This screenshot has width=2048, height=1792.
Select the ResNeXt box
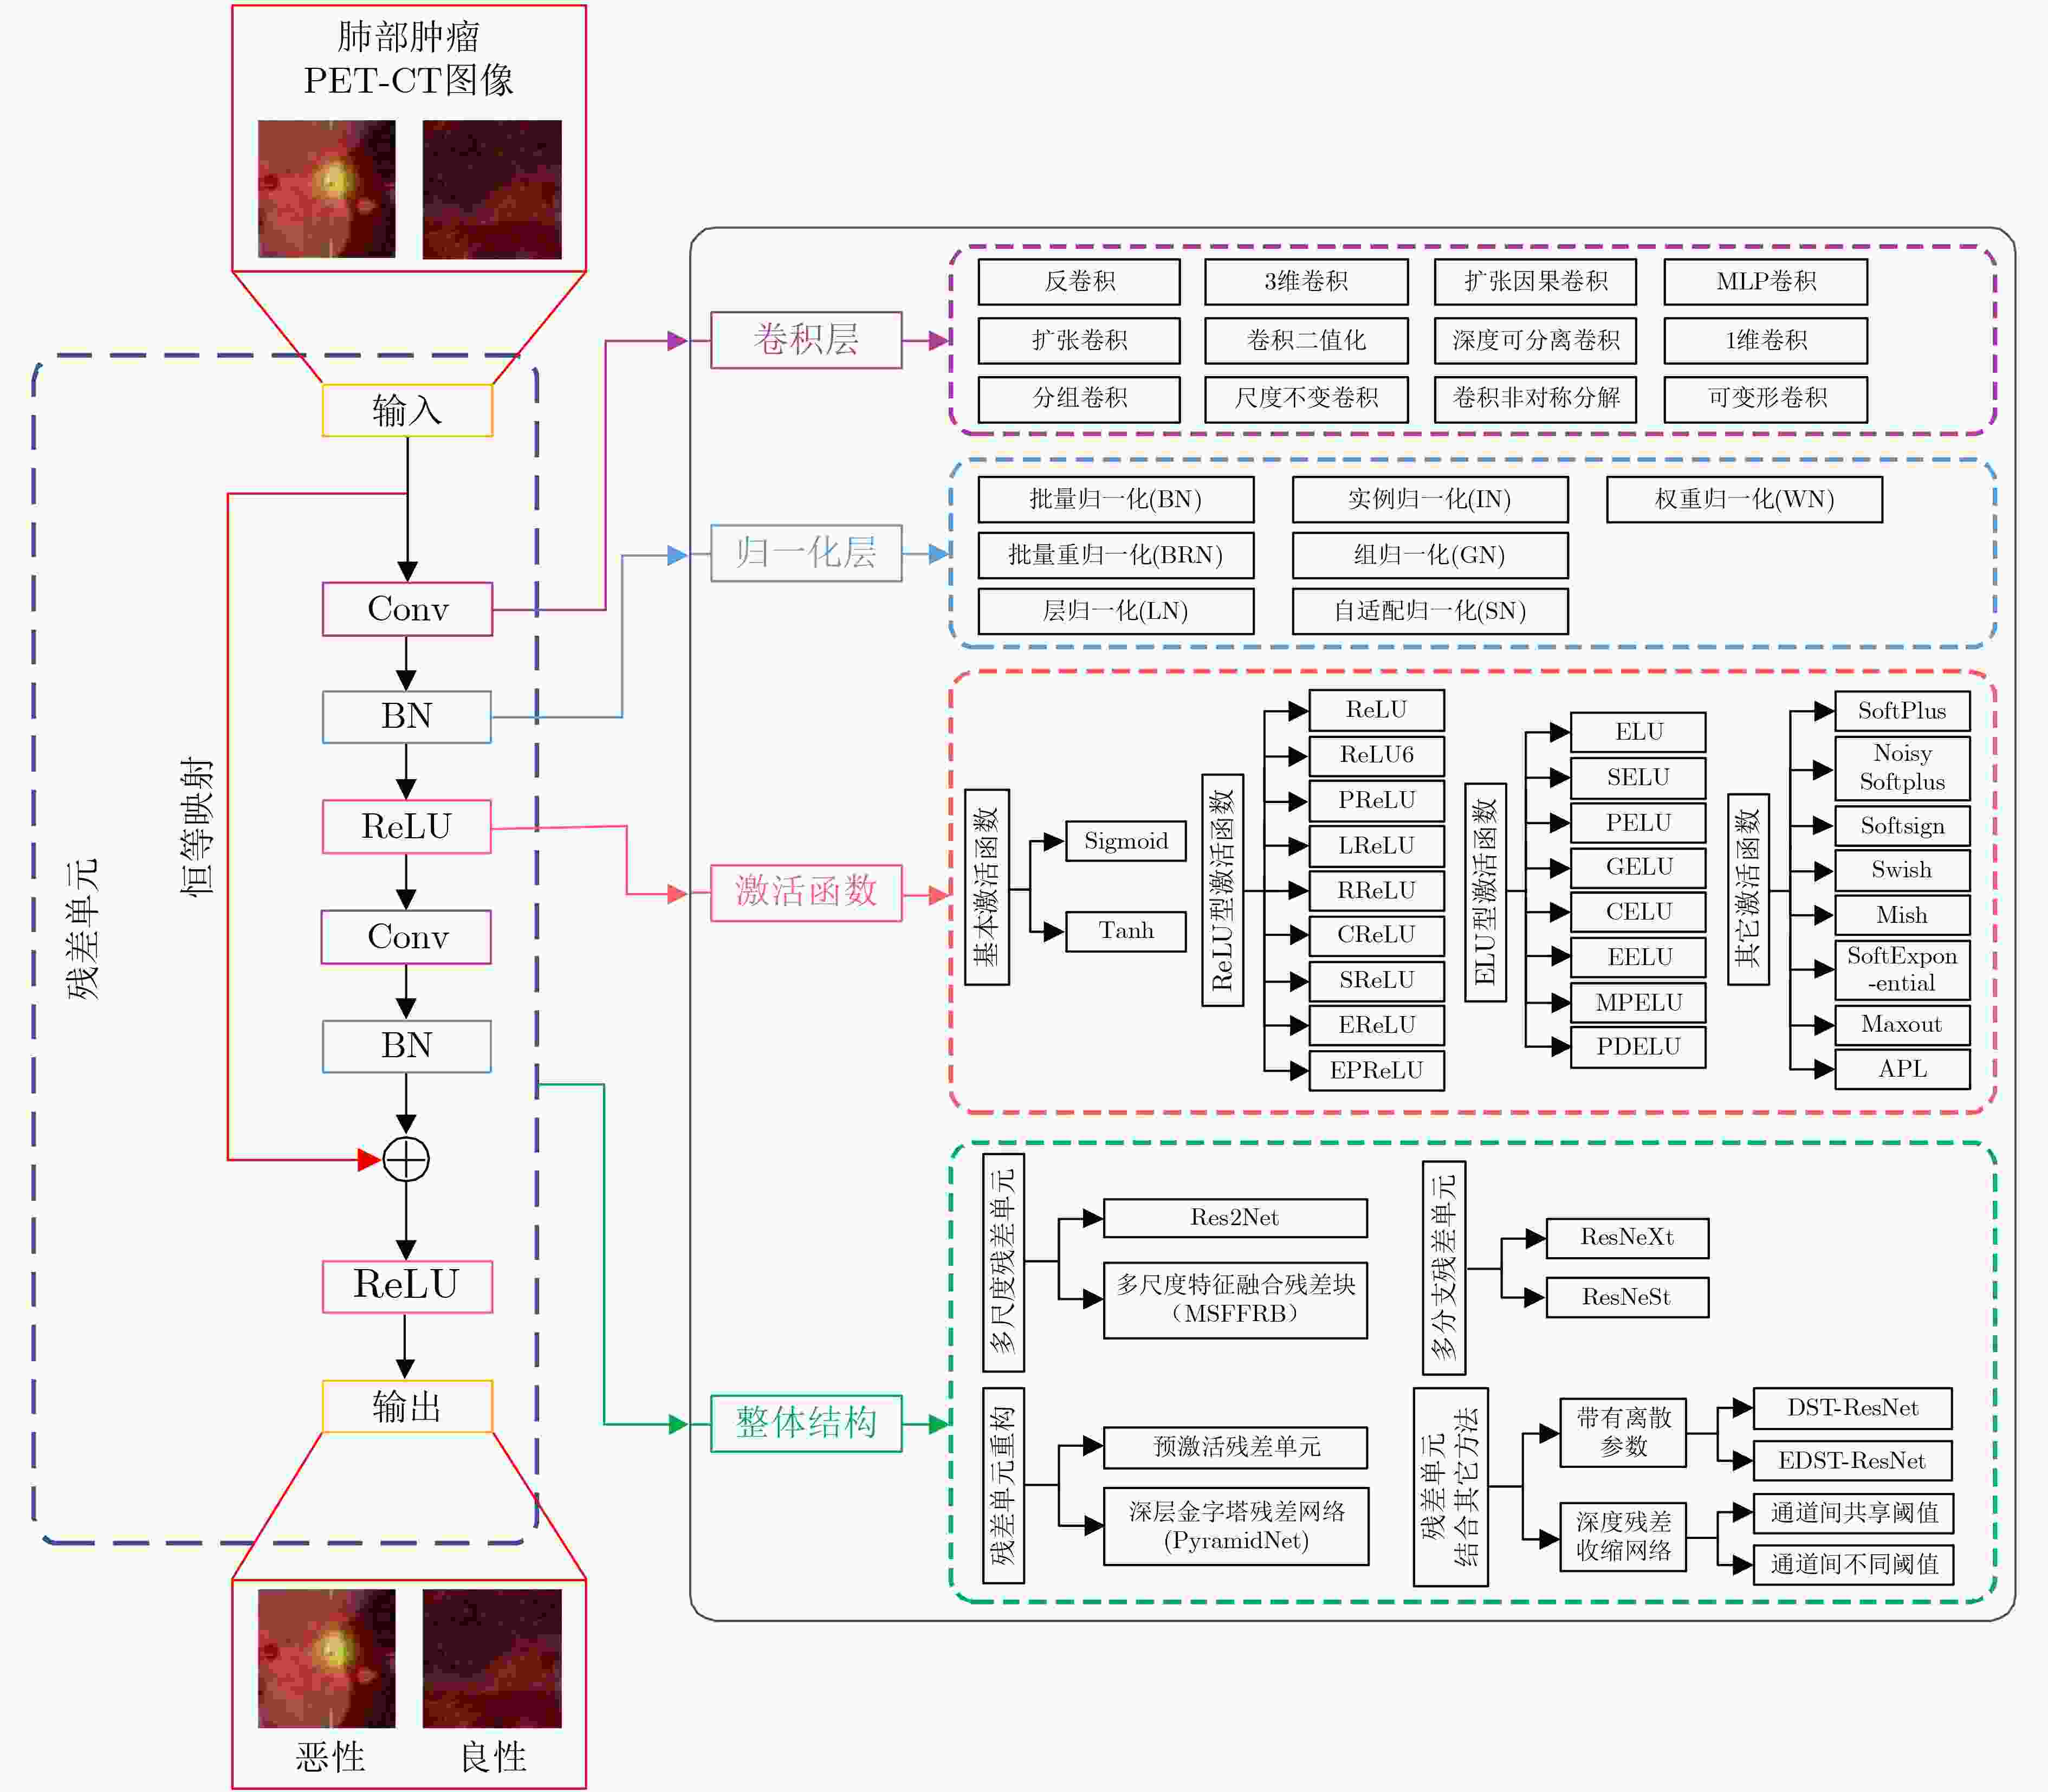(1627, 1238)
